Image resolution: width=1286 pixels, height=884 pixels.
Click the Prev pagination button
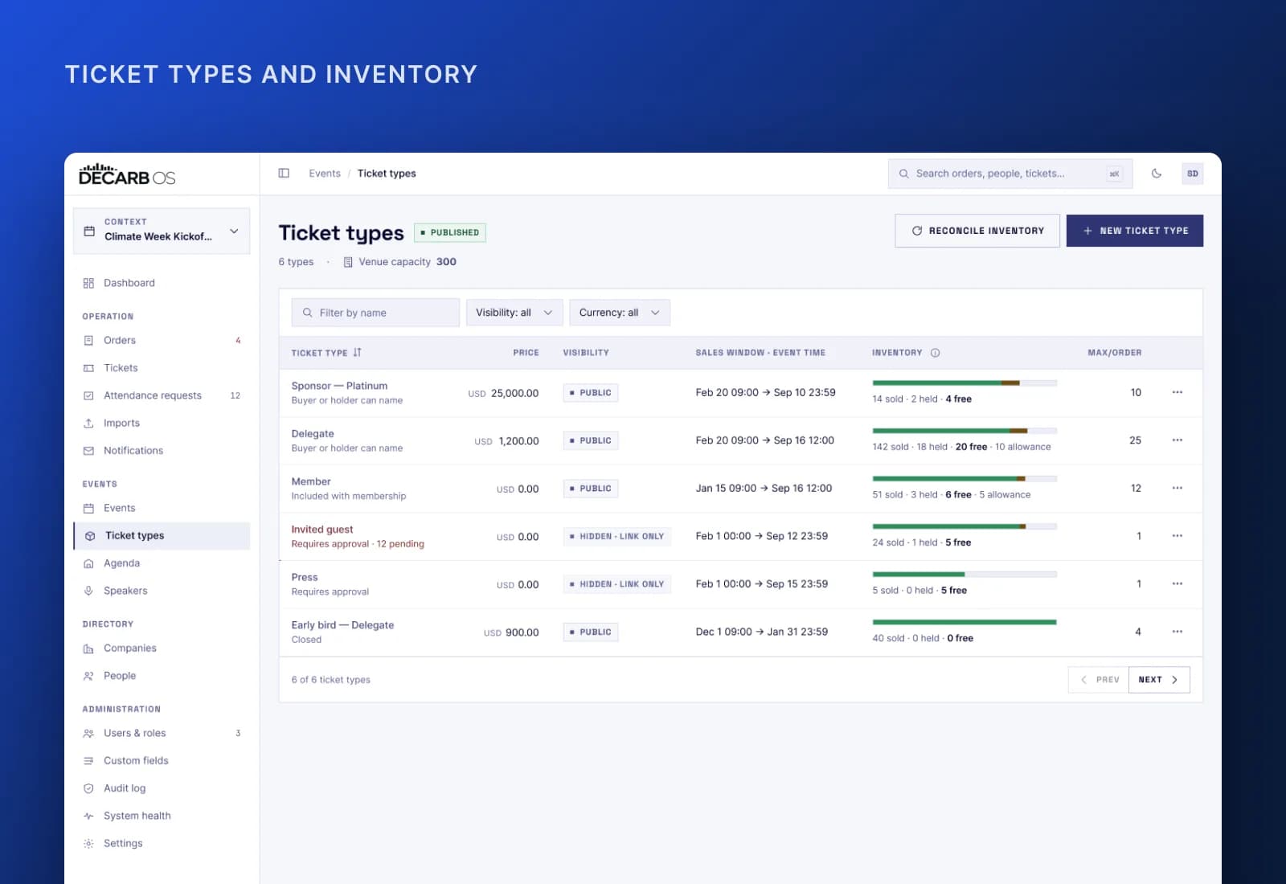pyautogui.click(x=1099, y=680)
